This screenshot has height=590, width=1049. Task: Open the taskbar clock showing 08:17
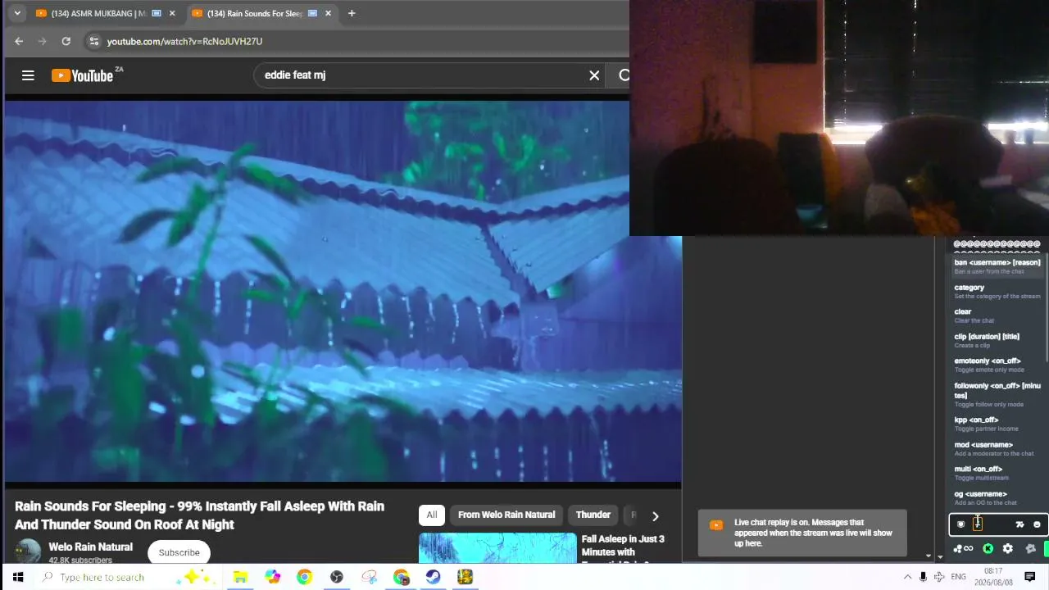tap(993, 577)
